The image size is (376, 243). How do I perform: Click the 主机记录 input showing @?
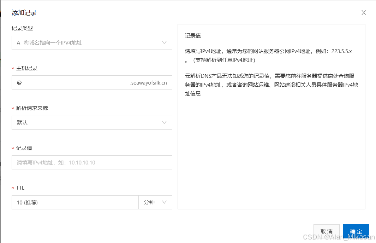pyautogui.click(x=71, y=82)
